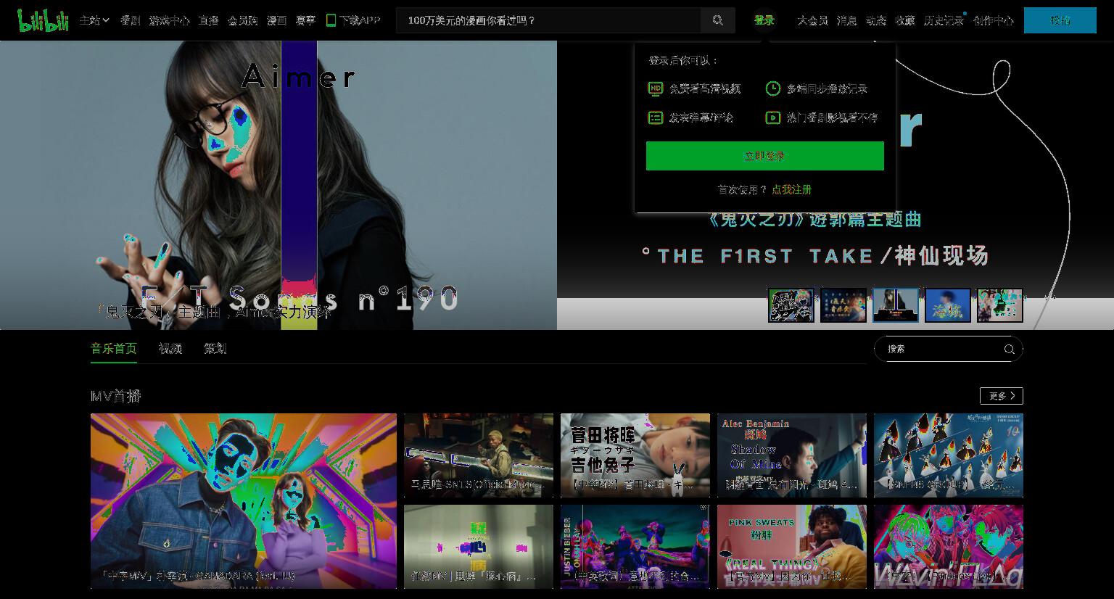Click the 点我注册 registration link

(x=791, y=189)
